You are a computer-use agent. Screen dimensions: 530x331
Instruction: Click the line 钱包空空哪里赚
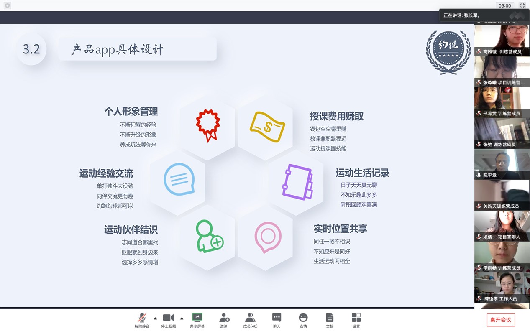tap(328, 129)
